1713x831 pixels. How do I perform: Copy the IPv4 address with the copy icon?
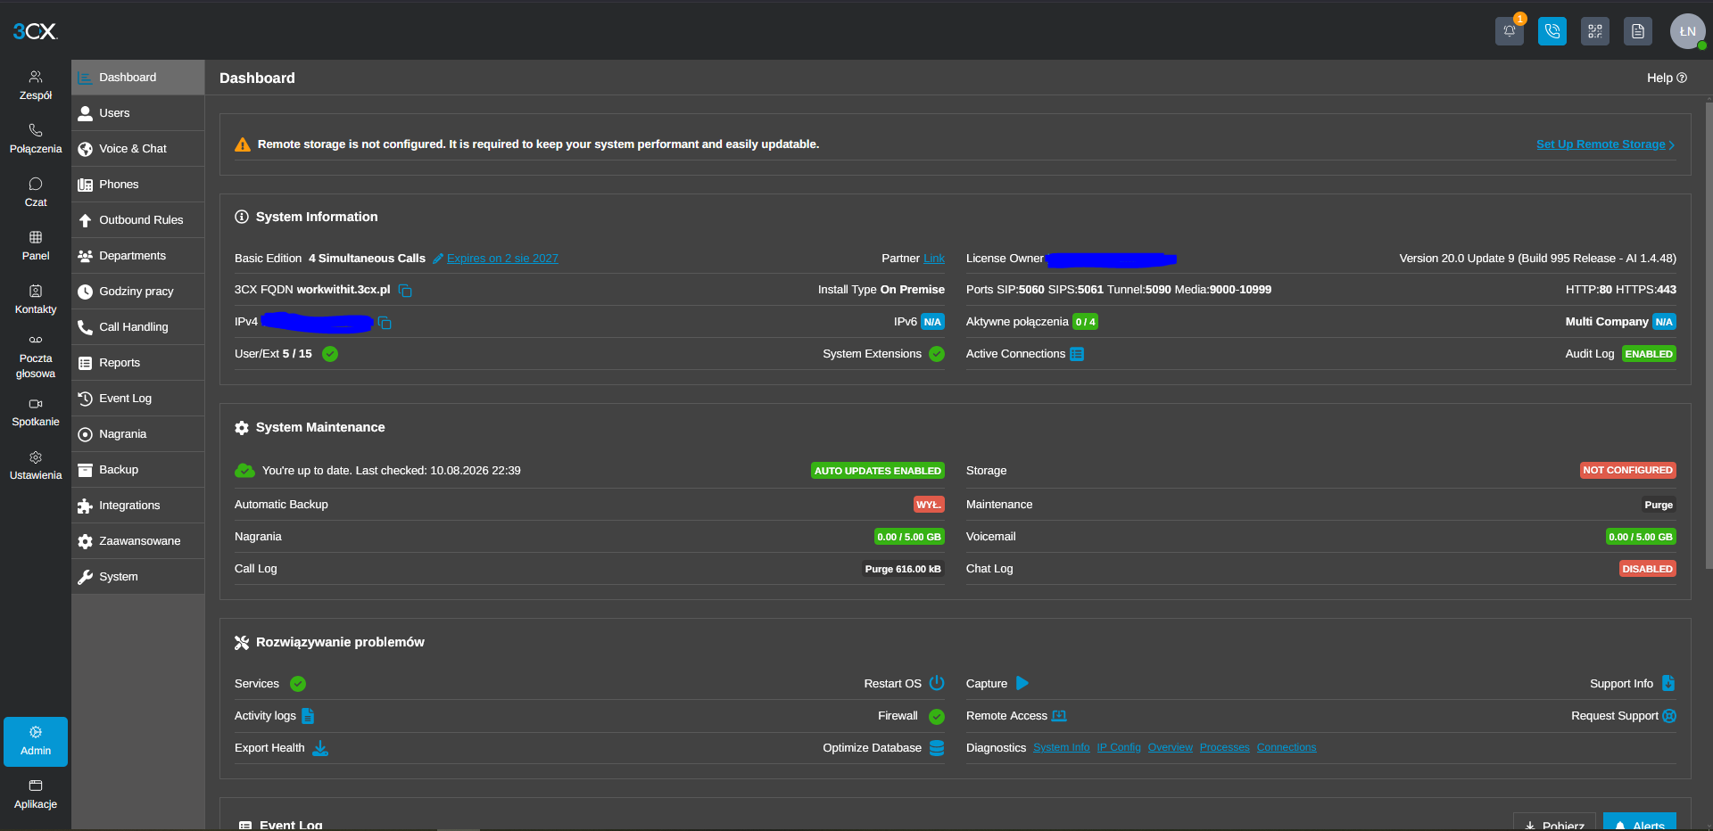click(385, 323)
